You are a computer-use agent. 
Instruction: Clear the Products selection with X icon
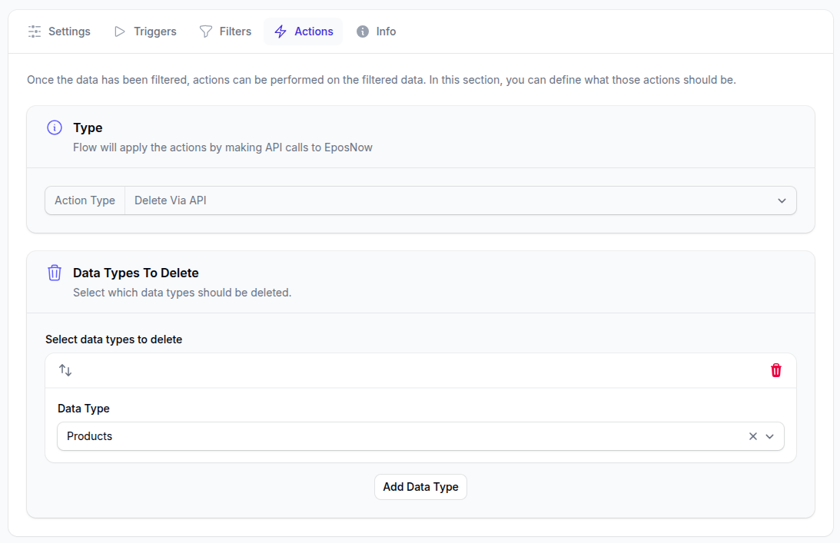click(x=753, y=436)
